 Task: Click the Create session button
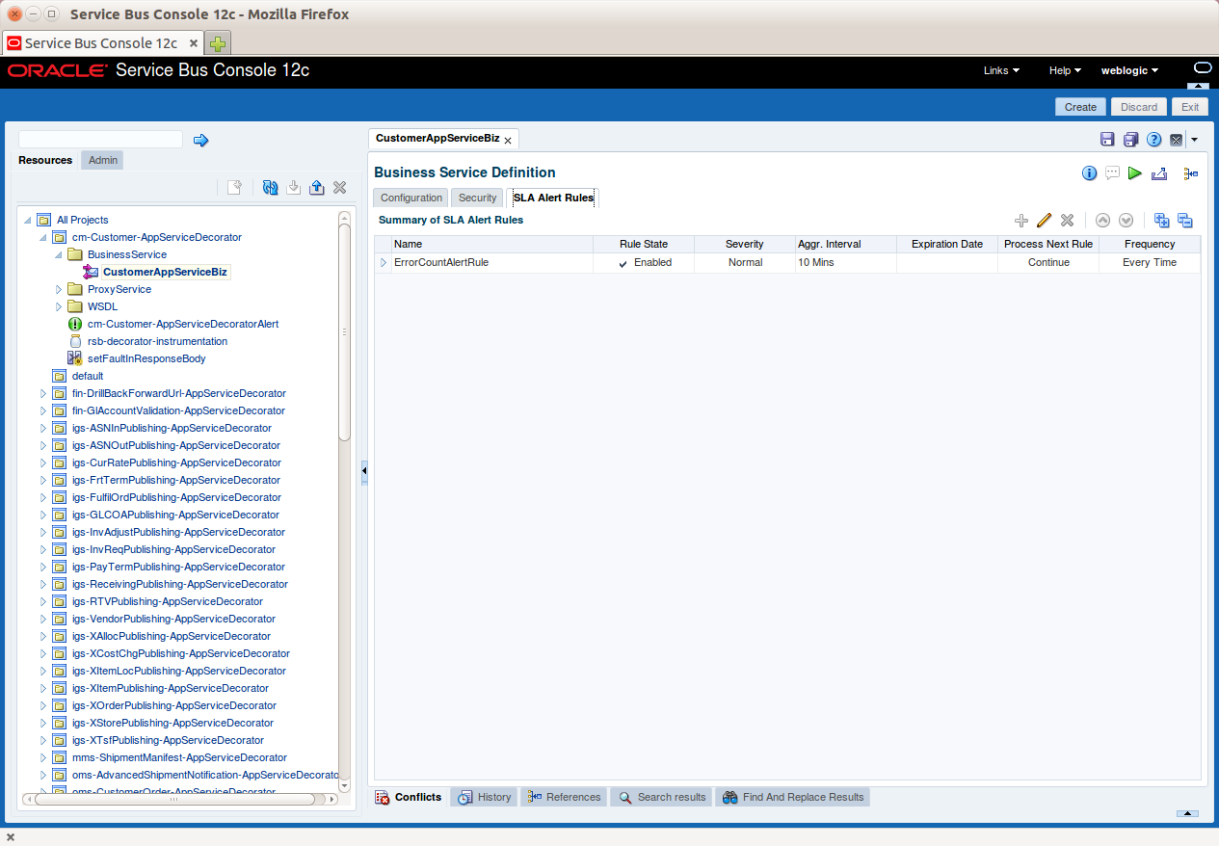pyautogui.click(x=1080, y=107)
